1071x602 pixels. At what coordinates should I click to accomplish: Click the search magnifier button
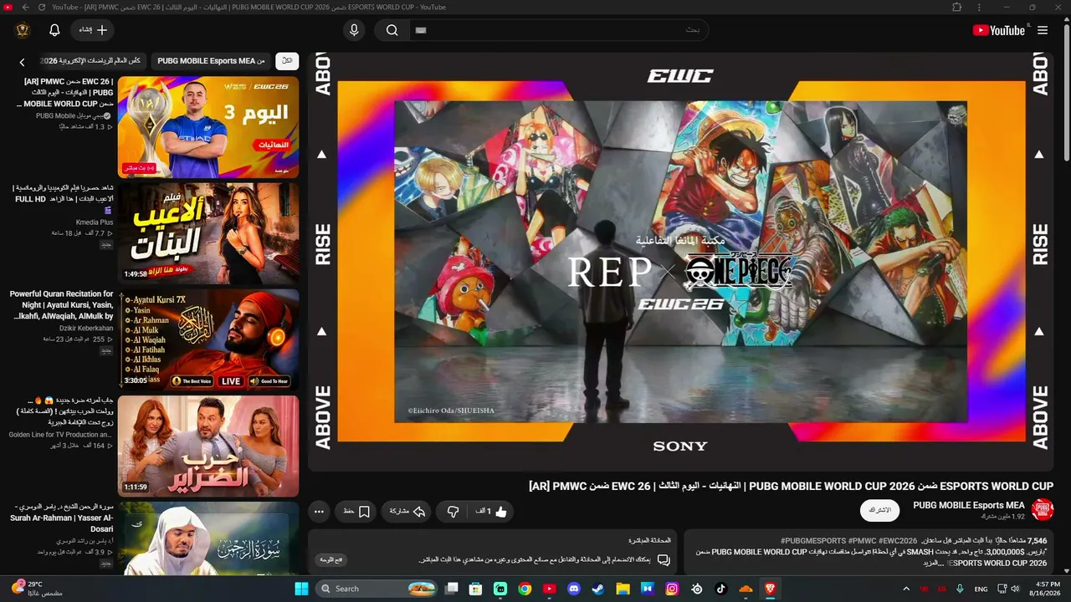click(392, 30)
